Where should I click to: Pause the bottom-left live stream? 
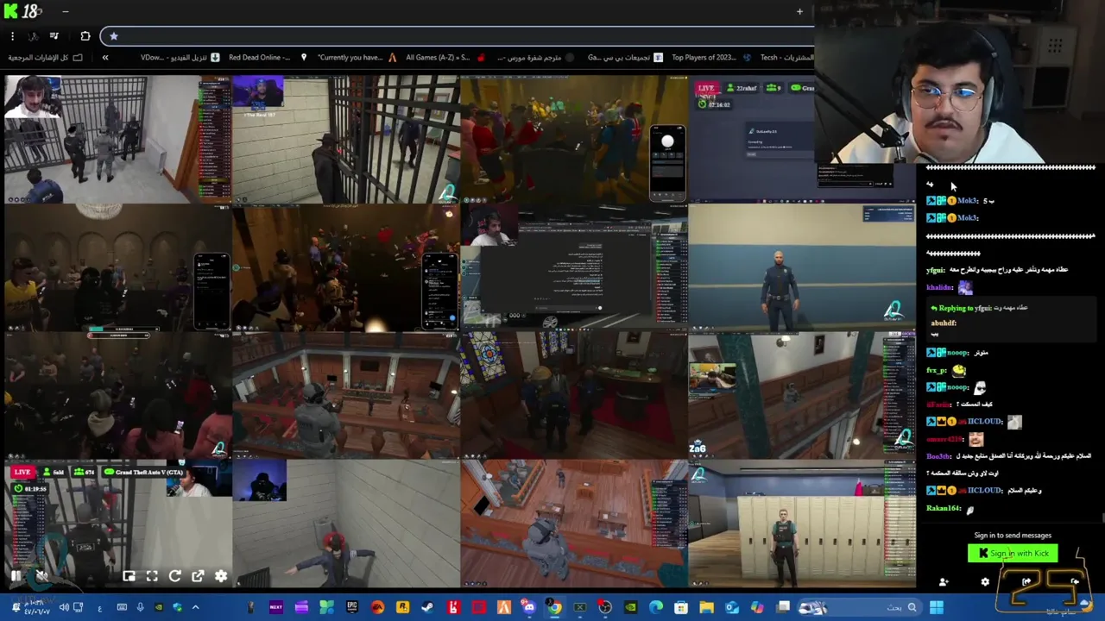pos(16,576)
